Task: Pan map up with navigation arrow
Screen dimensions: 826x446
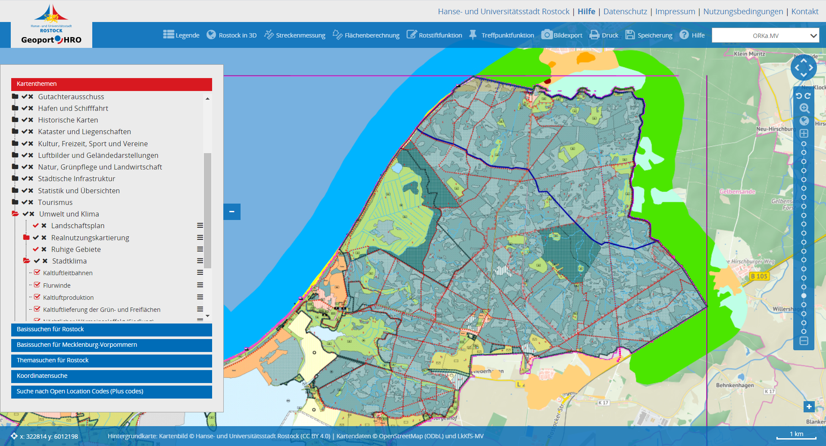Action: pos(804,61)
